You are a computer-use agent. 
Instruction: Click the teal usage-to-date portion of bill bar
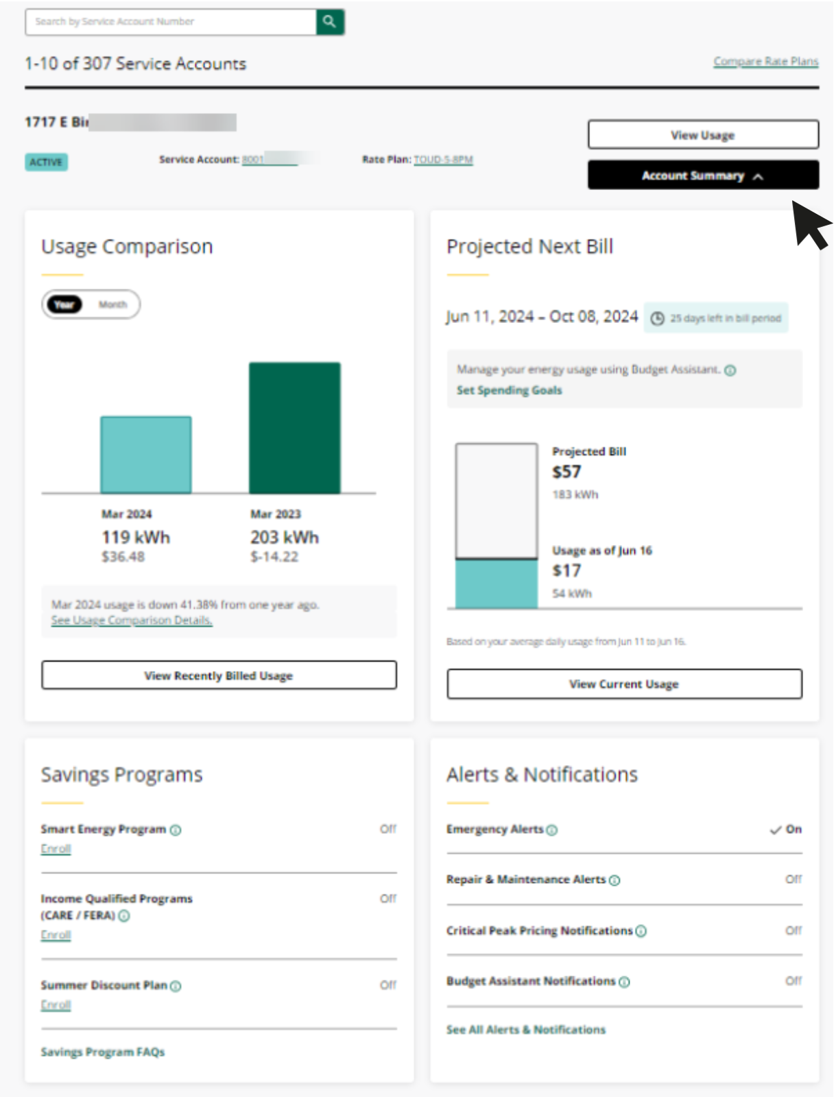tap(497, 583)
